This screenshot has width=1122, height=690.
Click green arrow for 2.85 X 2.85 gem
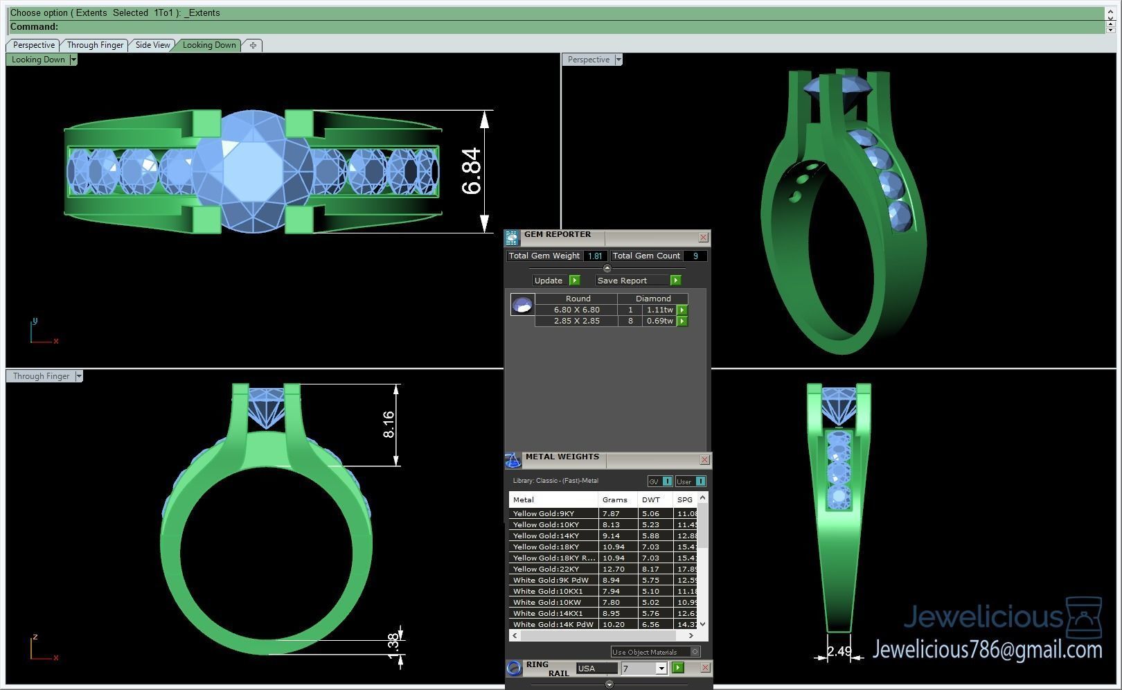coord(682,321)
